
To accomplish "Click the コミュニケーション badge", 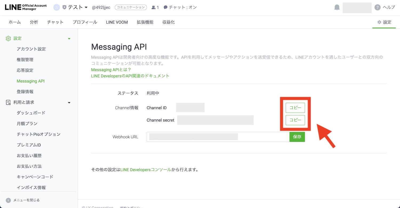I will coord(131,7).
